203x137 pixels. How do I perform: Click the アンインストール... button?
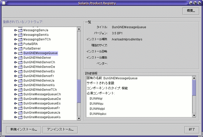click(60, 130)
